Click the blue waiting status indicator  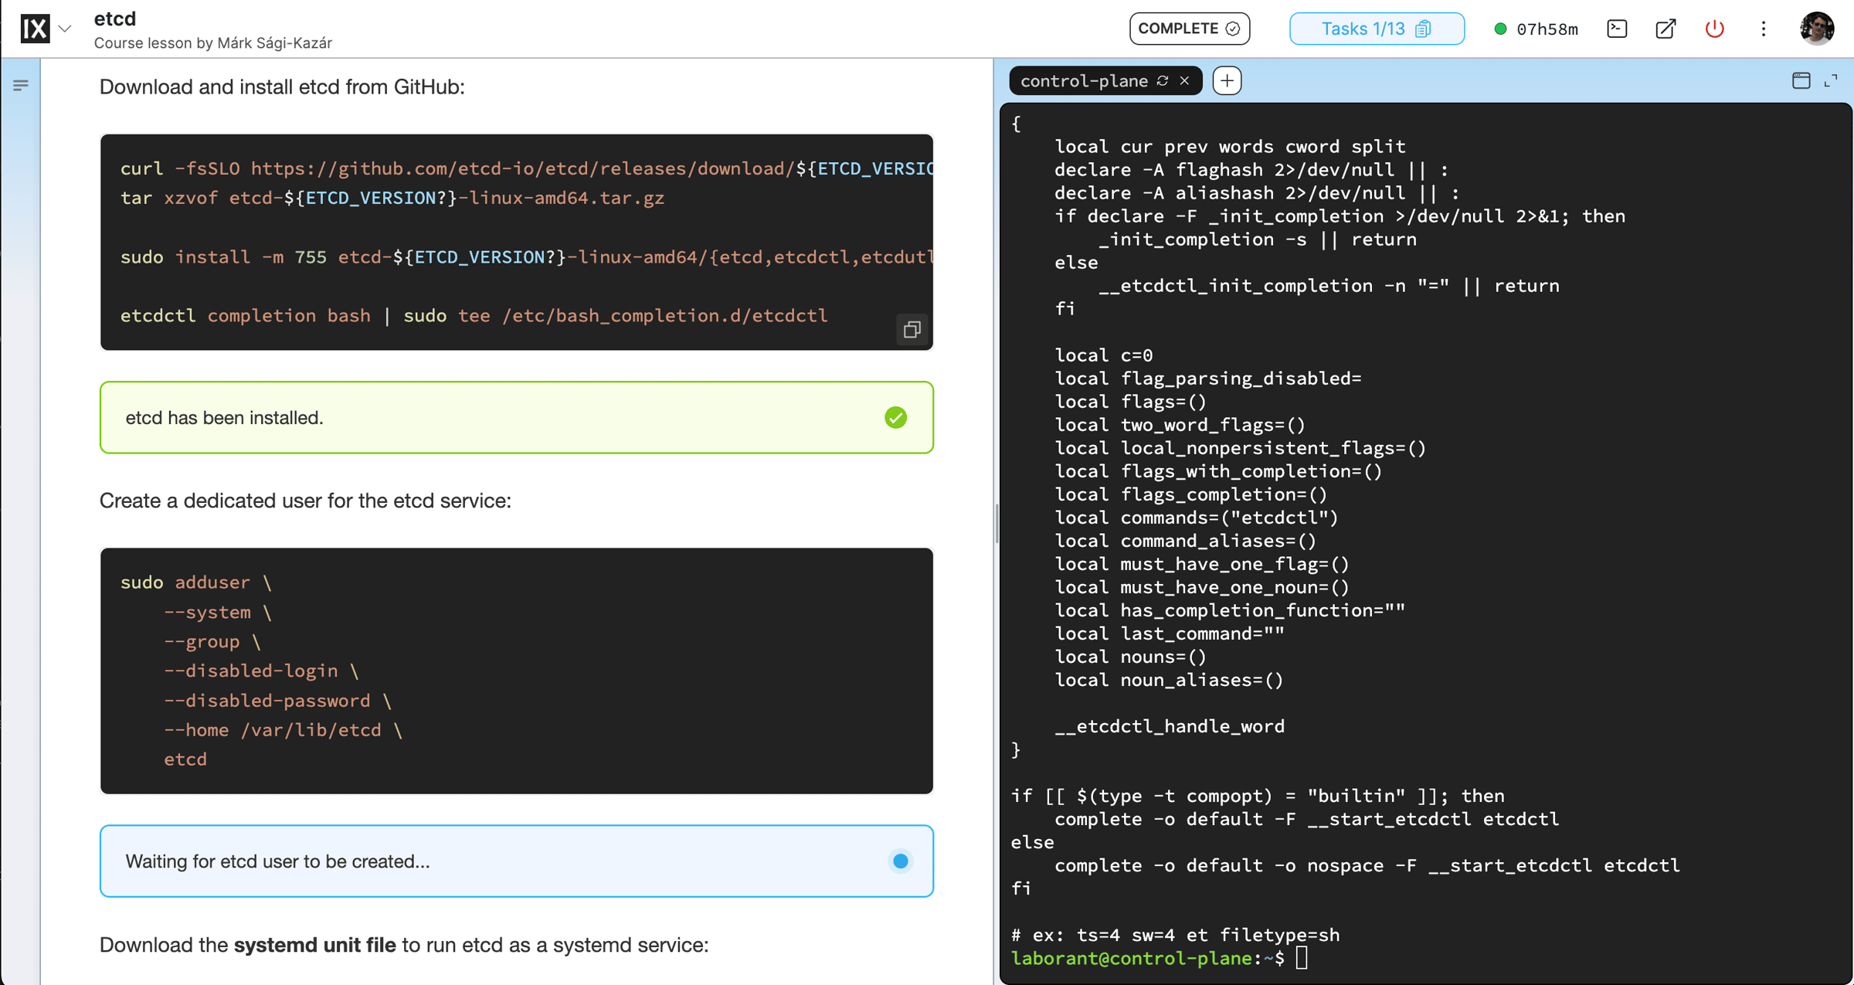(x=900, y=861)
